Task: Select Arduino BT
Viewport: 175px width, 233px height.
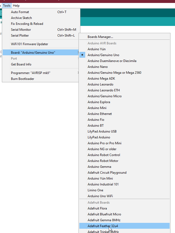Action: [124, 126]
